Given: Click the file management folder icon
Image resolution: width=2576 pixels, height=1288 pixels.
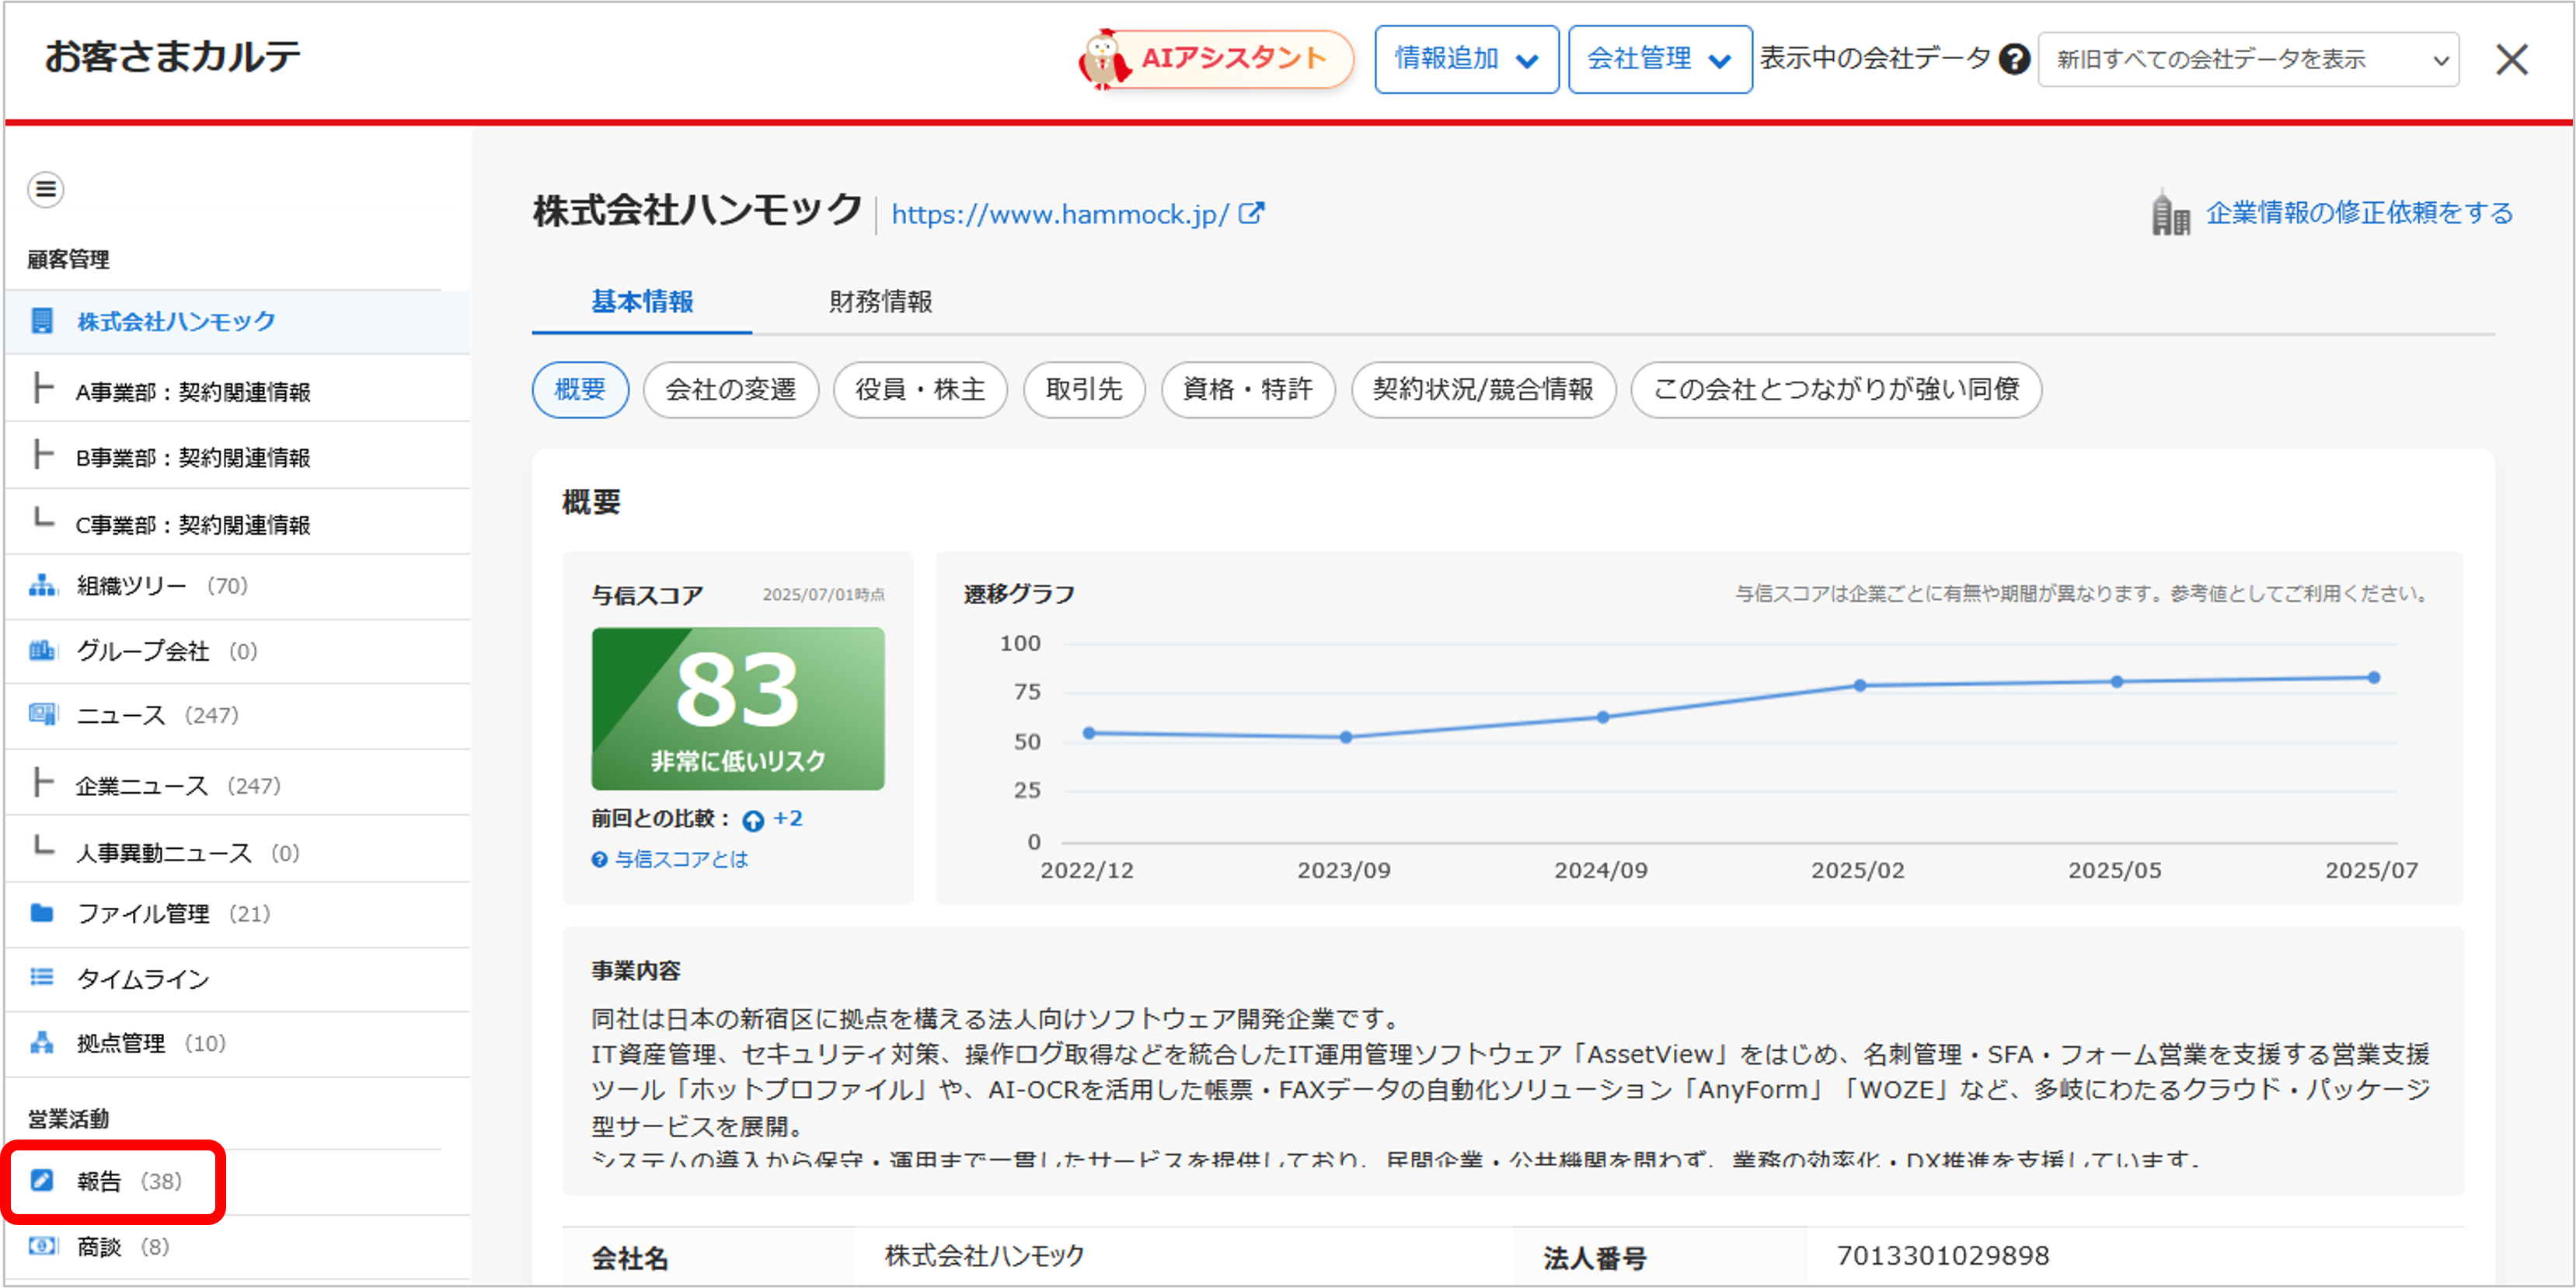Looking at the screenshot, I should coord(42,913).
